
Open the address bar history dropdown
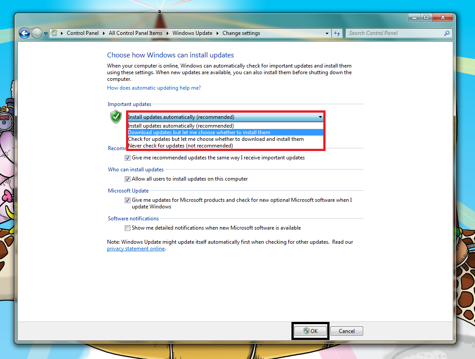(x=327, y=33)
